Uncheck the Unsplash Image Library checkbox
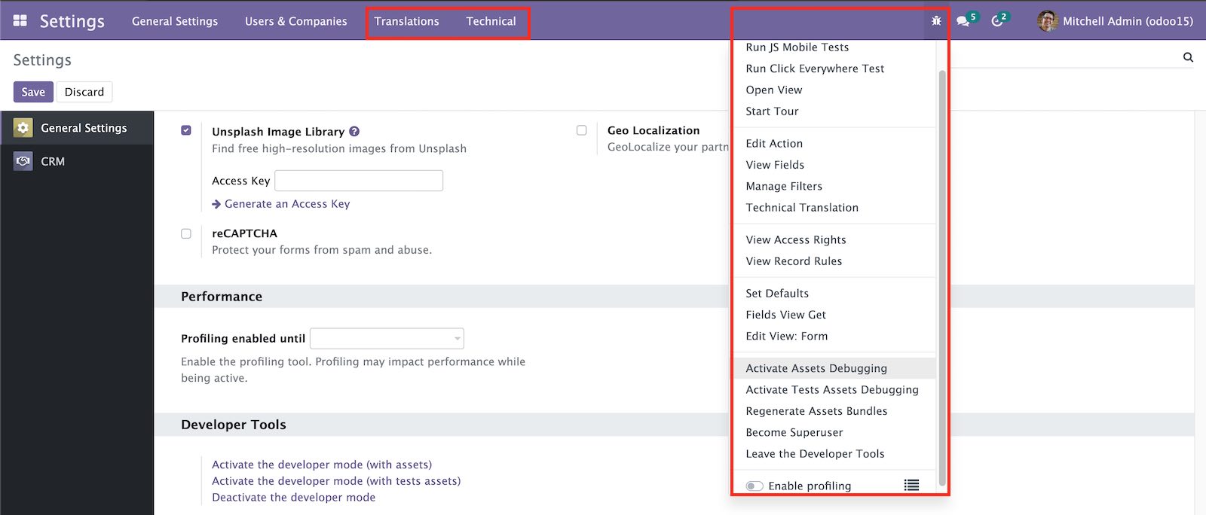 pyautogui.click(x=186, y=130)
